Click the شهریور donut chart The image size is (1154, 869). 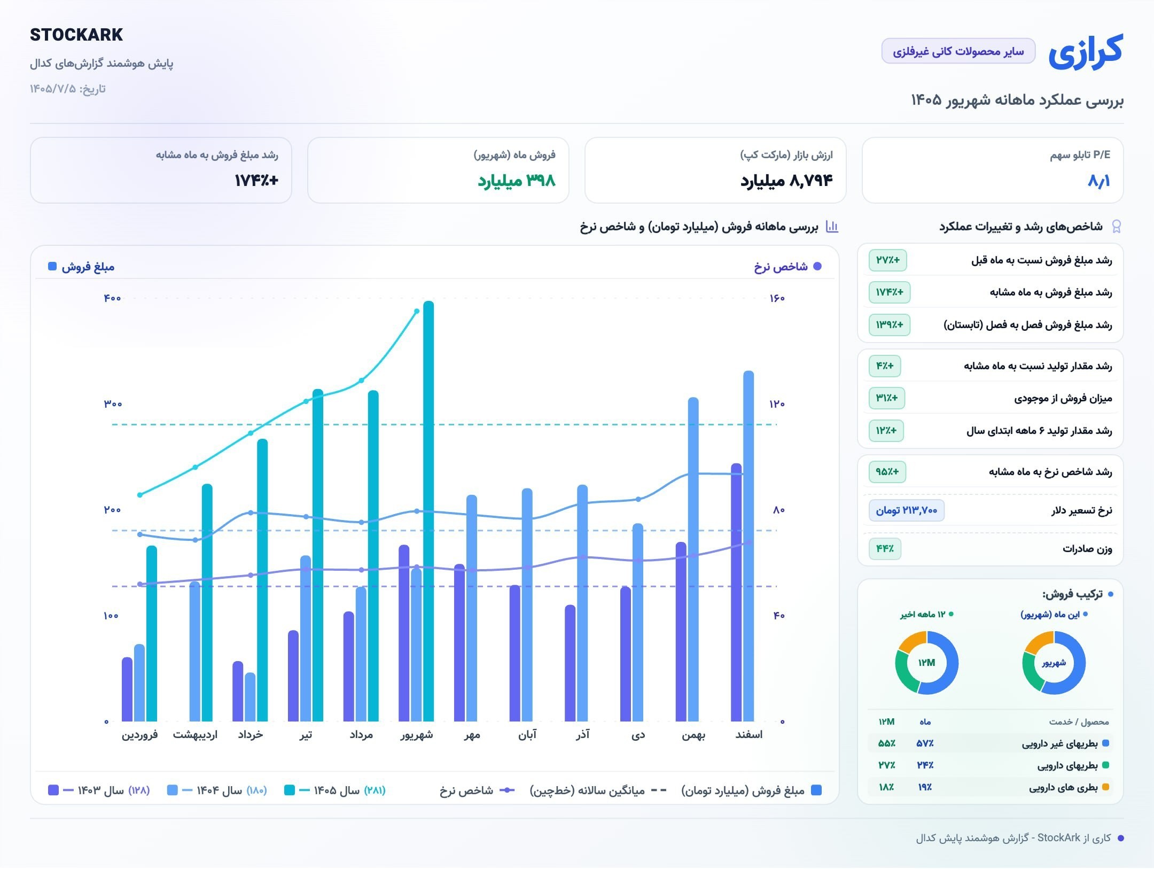1054,663
